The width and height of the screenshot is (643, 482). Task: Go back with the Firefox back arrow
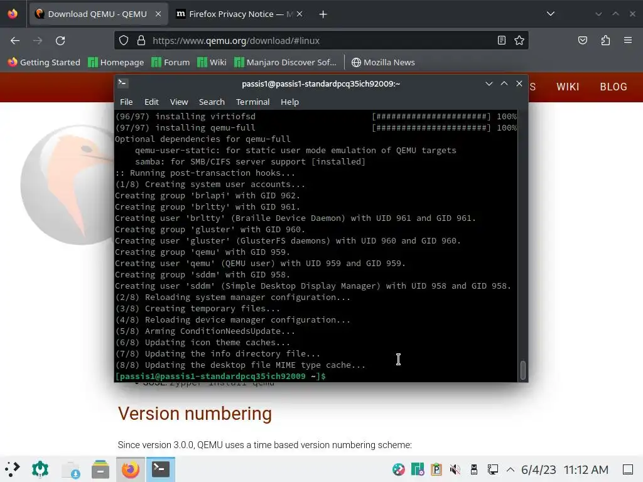[x=15, y=41]
